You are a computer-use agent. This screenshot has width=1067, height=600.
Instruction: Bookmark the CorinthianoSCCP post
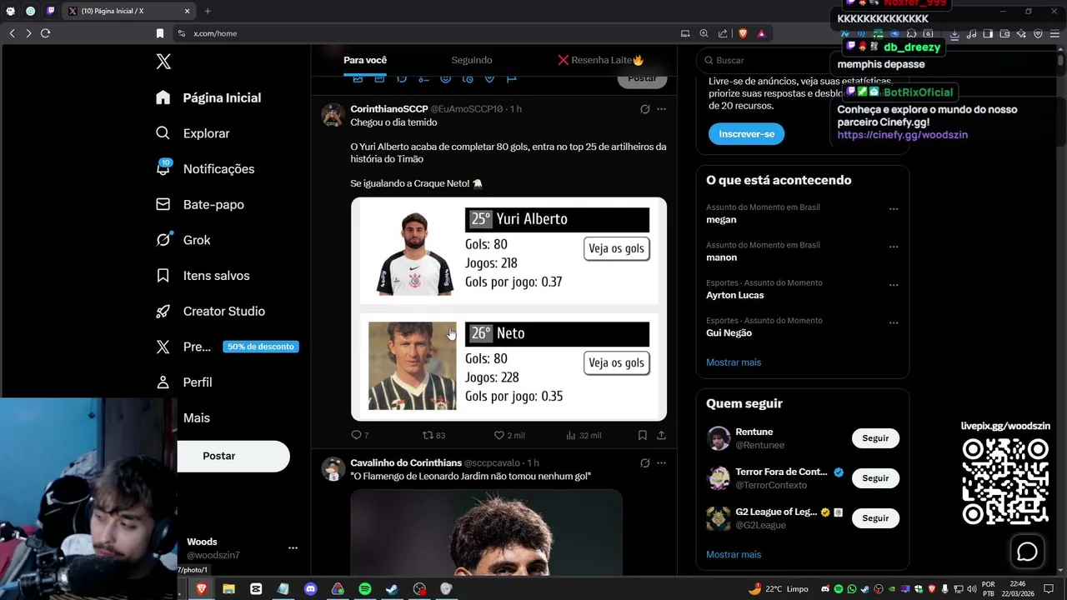pos(642,435)
